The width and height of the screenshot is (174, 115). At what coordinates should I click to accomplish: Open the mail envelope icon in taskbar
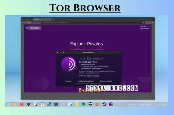(77, 104)
